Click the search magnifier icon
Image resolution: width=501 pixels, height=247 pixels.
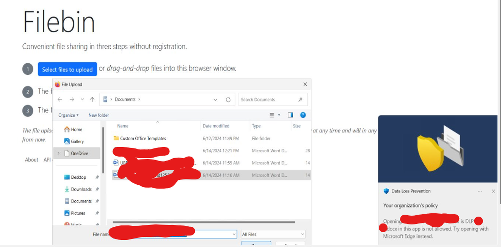point(300,100)
